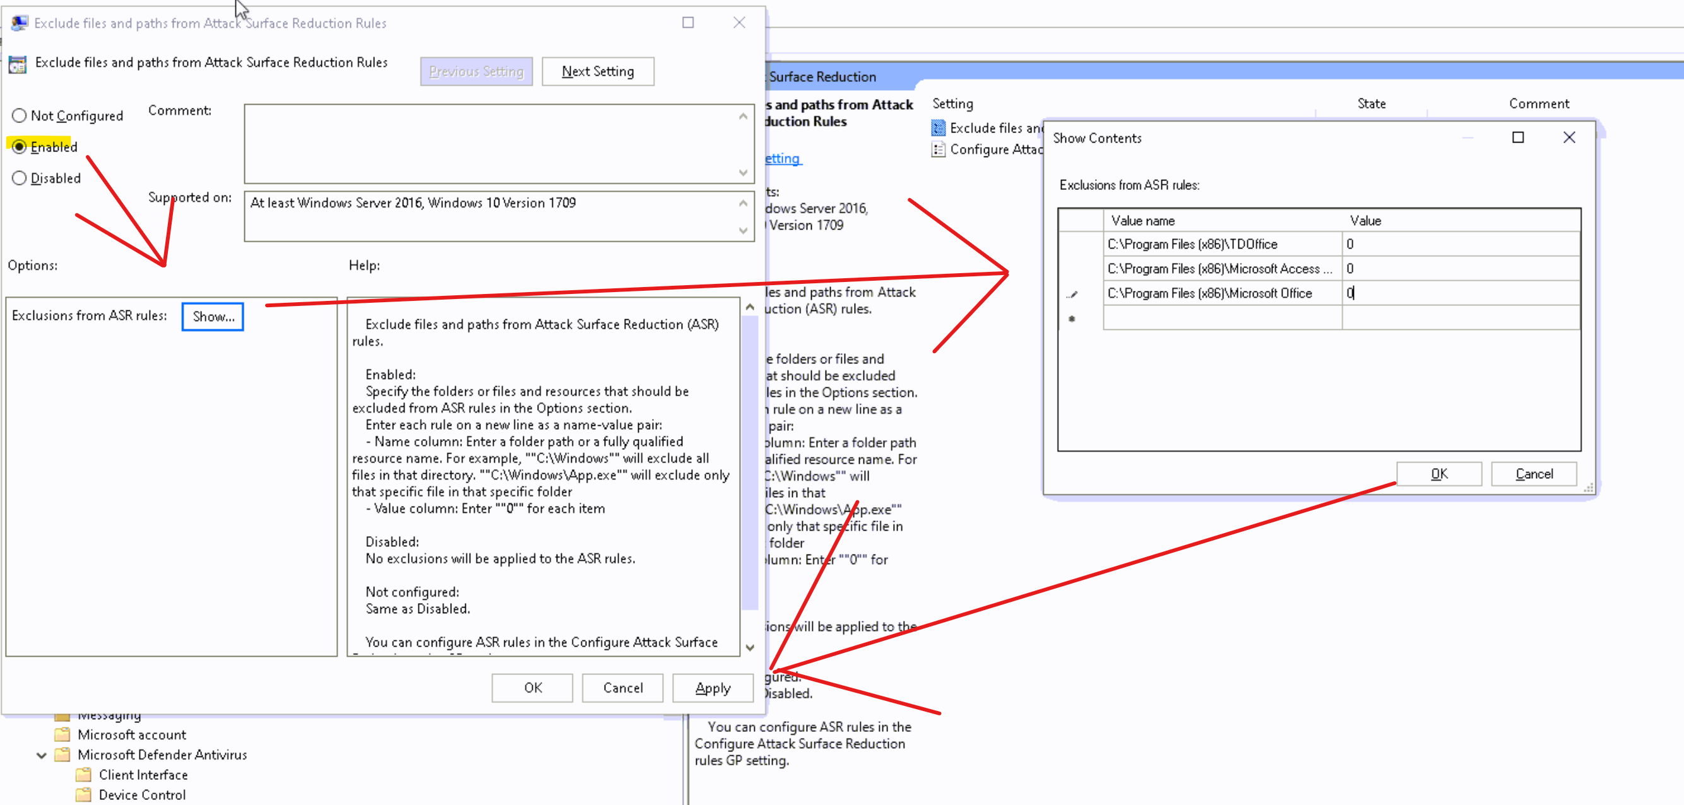Click the Client Interface folder icon

coord(84,775)
